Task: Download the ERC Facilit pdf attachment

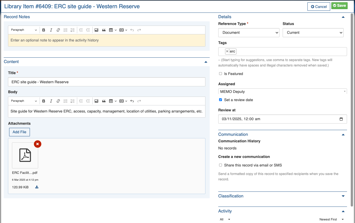Action: tap(37, 187)
